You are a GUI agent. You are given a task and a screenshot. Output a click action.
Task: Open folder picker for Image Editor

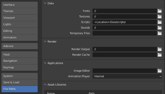(159, 71)
